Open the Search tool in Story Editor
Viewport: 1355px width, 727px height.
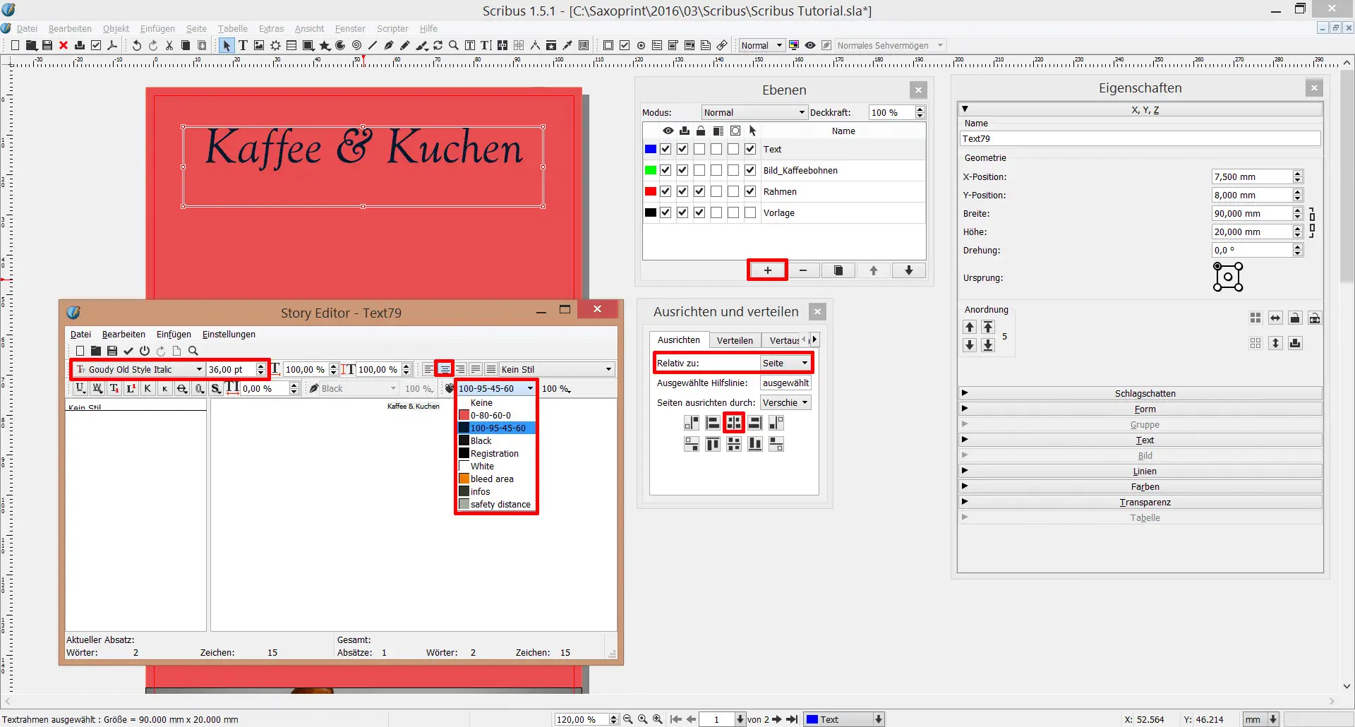pos(193,351)
